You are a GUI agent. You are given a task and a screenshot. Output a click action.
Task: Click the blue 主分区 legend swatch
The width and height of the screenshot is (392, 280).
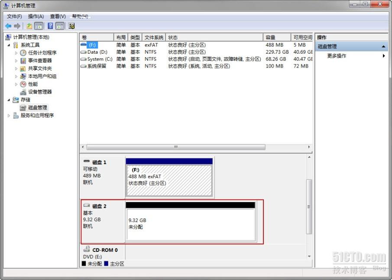pos(106,264)
